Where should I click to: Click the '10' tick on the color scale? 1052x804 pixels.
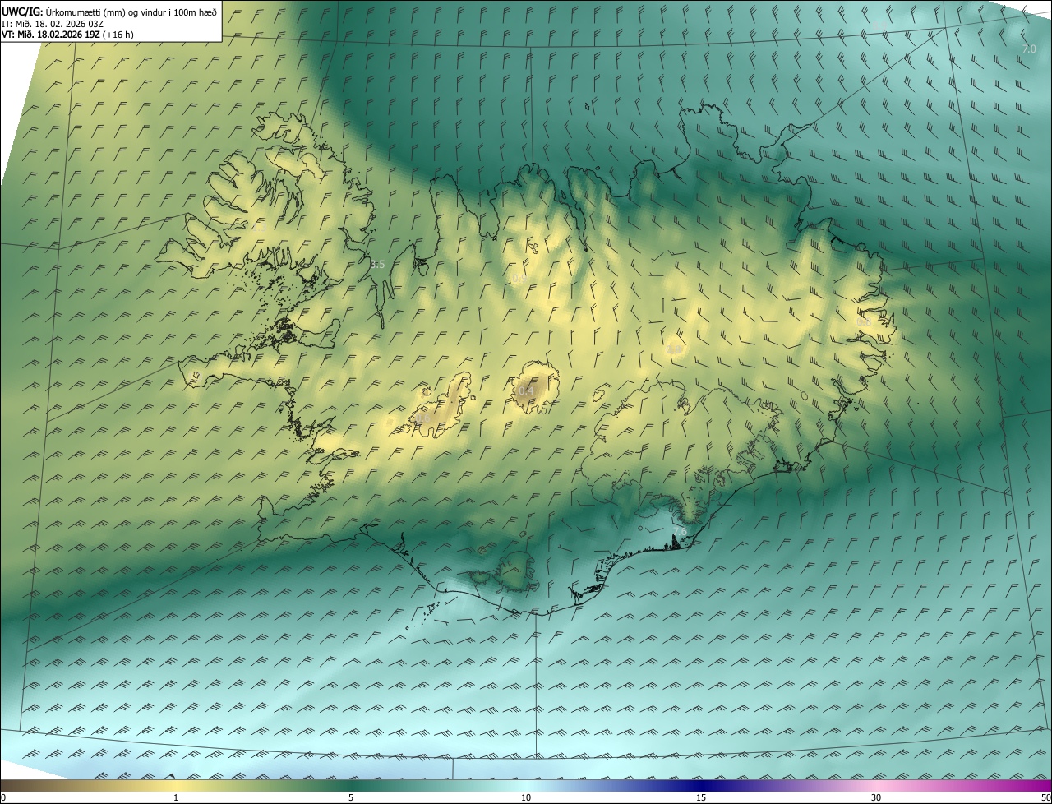pyautogui.click(x=526, y=797)
